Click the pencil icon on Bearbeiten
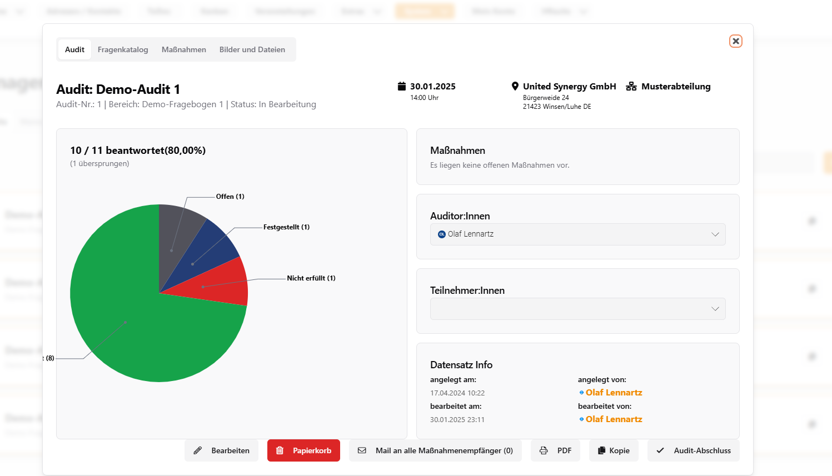The width and height of the screenshot is (832, 476). 198,450
